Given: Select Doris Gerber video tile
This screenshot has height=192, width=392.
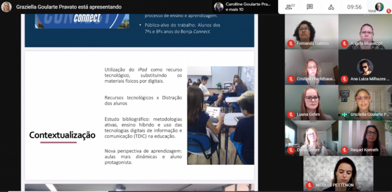Looking at the screenshot, I should [x=312, y=138].
